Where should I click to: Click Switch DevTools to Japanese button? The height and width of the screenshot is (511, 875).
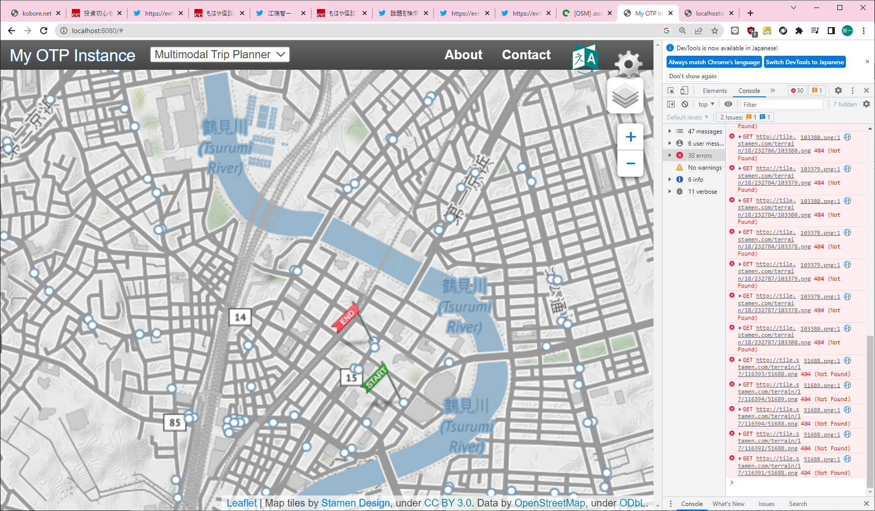point(804,62)
